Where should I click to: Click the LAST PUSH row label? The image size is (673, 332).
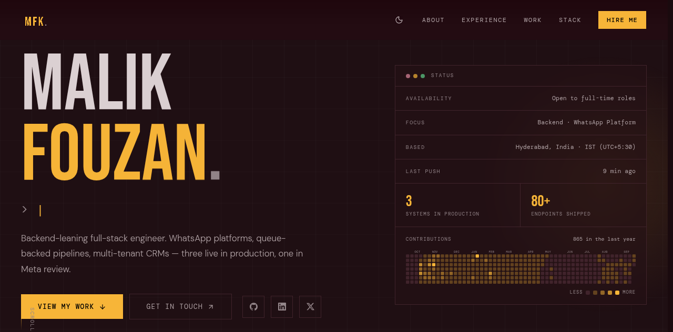point(423,172)
